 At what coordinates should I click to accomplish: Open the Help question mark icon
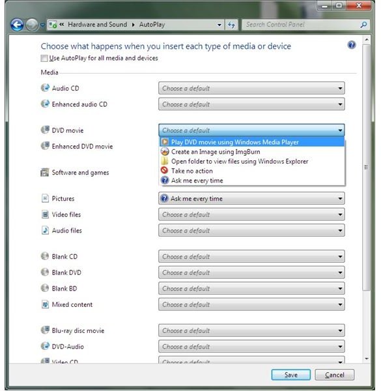pos(352,45)
